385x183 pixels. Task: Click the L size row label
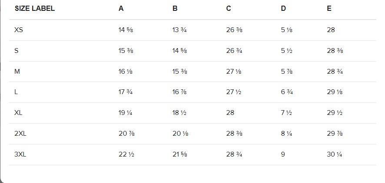click(x=16, y=92)
